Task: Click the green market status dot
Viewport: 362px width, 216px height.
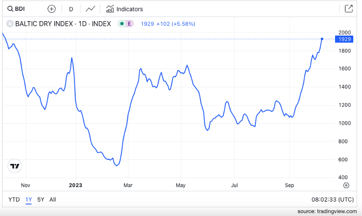Action: (x=121, y=23)
